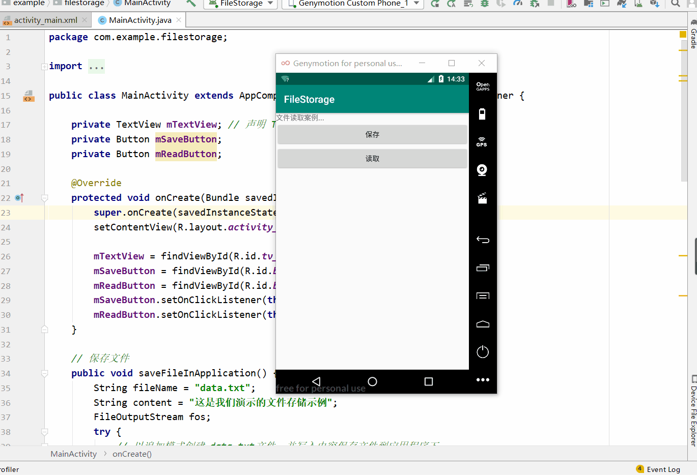This screenshot has height=475, width=697.
Task: Click MainActivity in the bottom breadcrumb
Action: tap(74, 454)
